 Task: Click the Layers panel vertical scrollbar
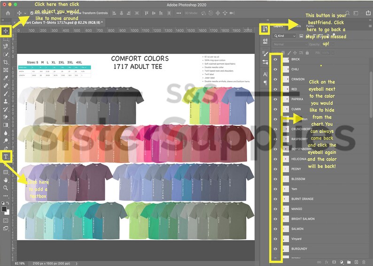point(371,95)
